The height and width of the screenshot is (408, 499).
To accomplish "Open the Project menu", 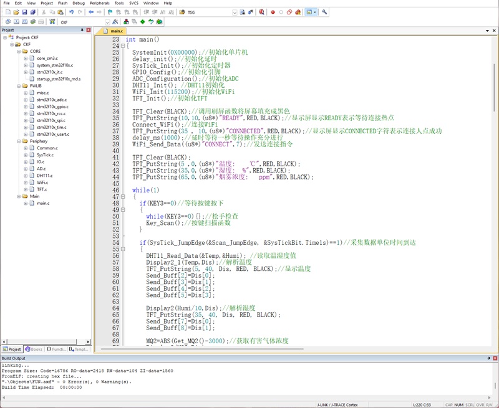I will click(47, 3).
